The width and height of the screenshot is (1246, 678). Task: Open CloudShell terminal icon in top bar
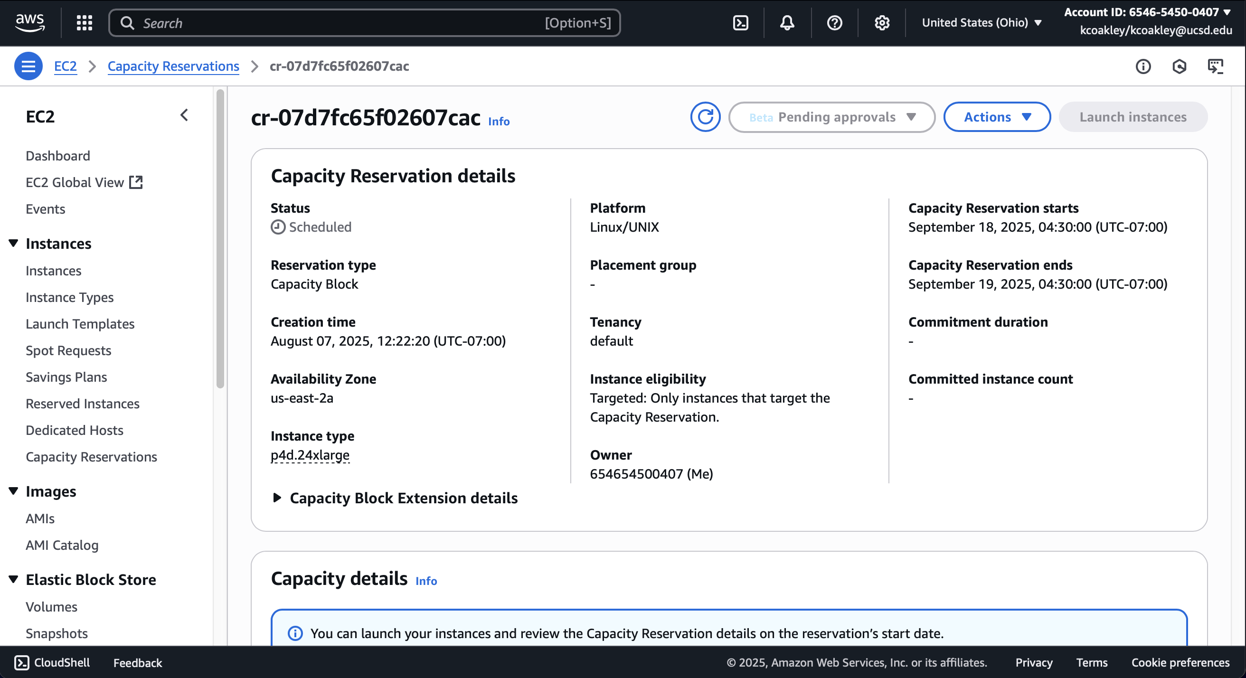click(741, 23)
